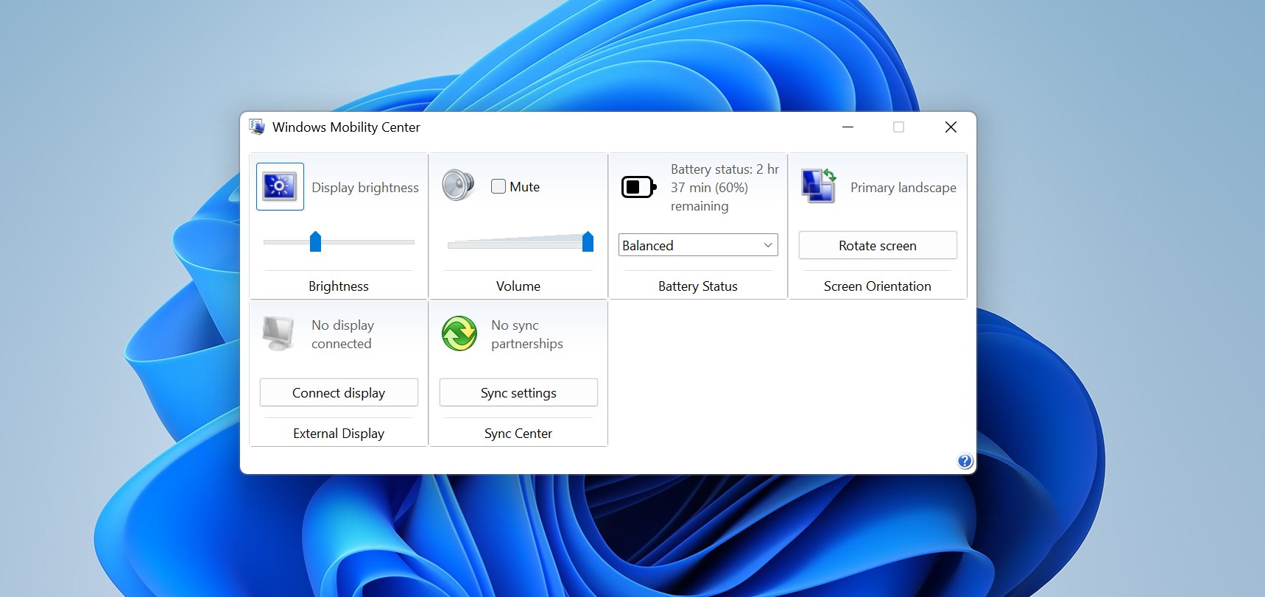Click the 'Display brightness' label
1265x597 pixels.
365,188
